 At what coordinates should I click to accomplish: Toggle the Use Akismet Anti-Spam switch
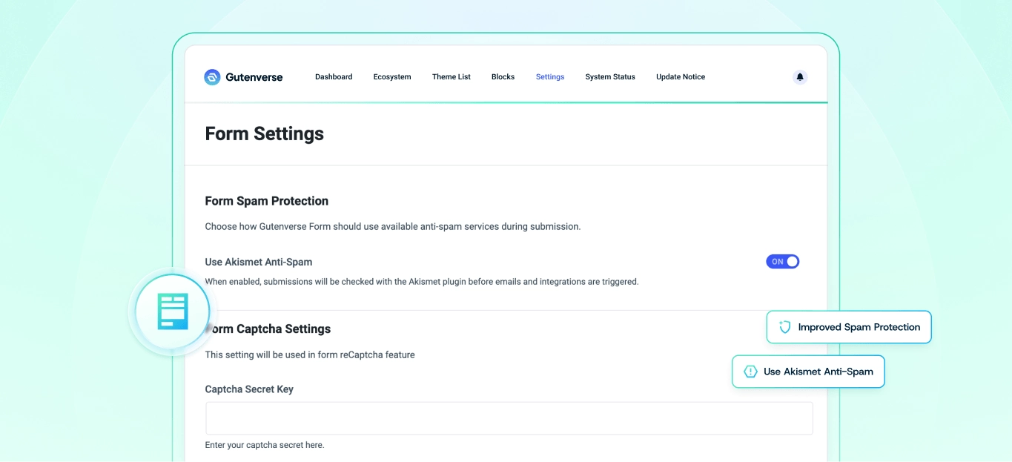tap(782, 262)
